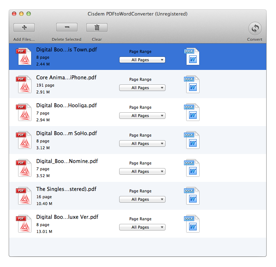Click DOCX output icon for Digital Boo...luxe Ver.pdf
Image resolution: width=276 pixels, height=267 pixels.
click(x=192, y=224)
